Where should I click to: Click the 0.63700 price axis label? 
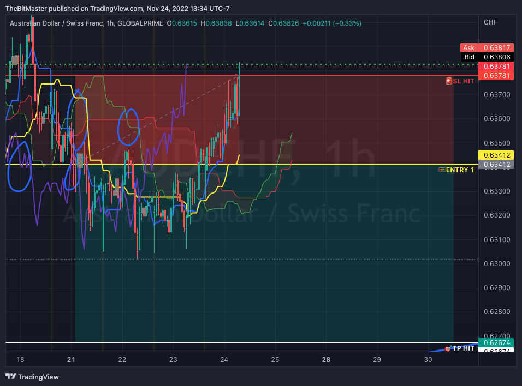[x=497, y=95]
